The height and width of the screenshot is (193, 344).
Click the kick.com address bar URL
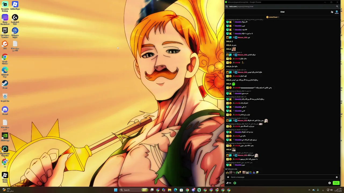[241, 6]
